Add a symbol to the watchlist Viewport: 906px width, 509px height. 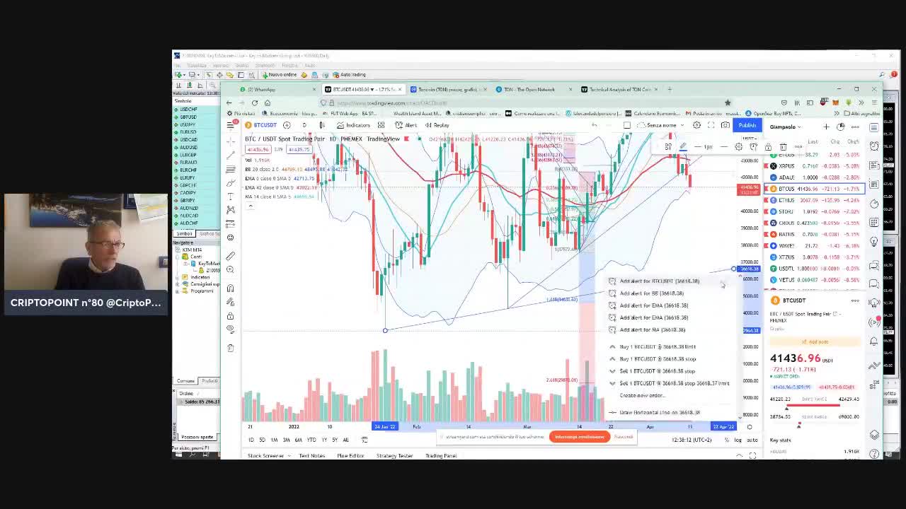826,127
